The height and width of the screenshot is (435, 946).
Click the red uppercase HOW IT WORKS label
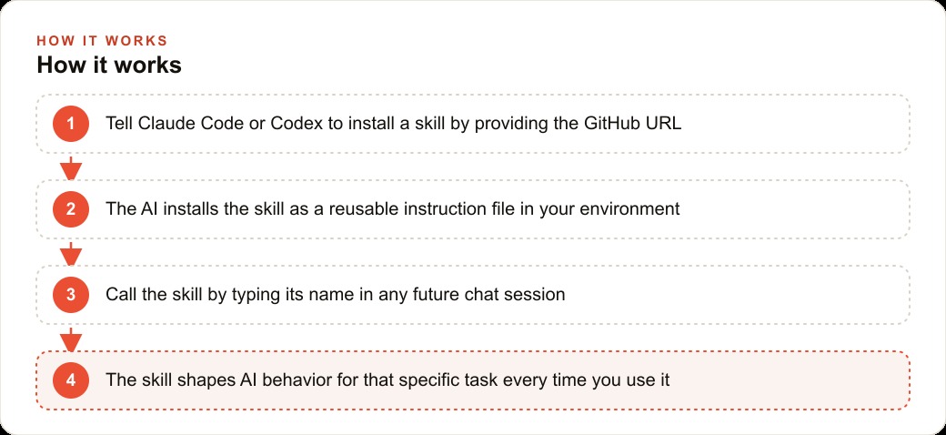point(102,41)
